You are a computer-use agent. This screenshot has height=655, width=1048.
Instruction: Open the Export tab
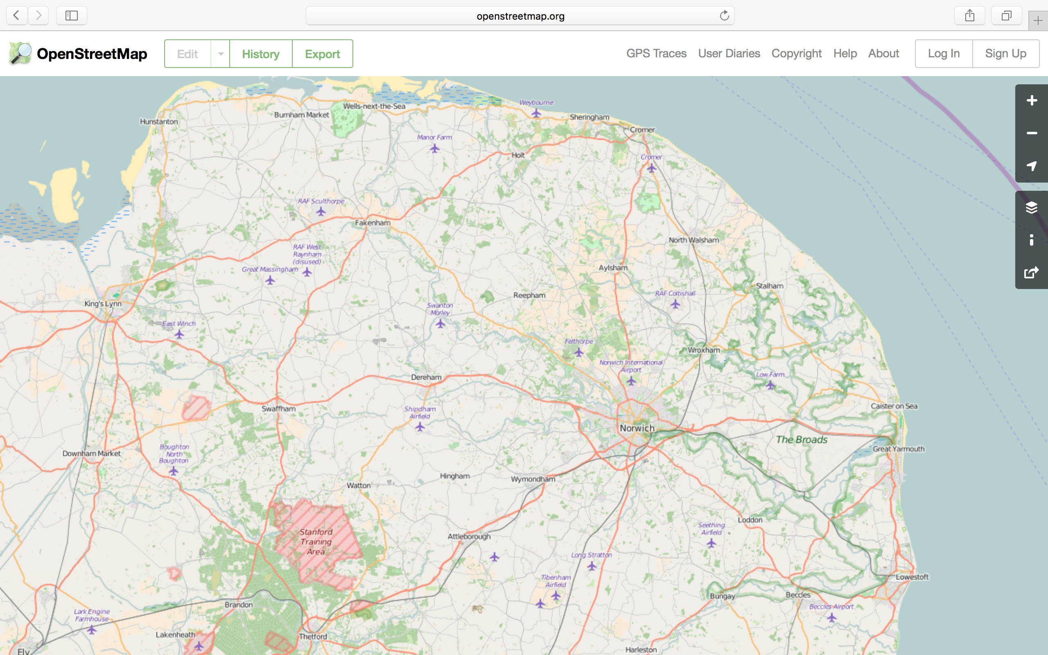coord(322,54)
